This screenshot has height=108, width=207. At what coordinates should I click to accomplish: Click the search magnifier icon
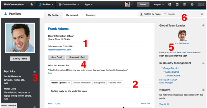[x=202, y=14]
